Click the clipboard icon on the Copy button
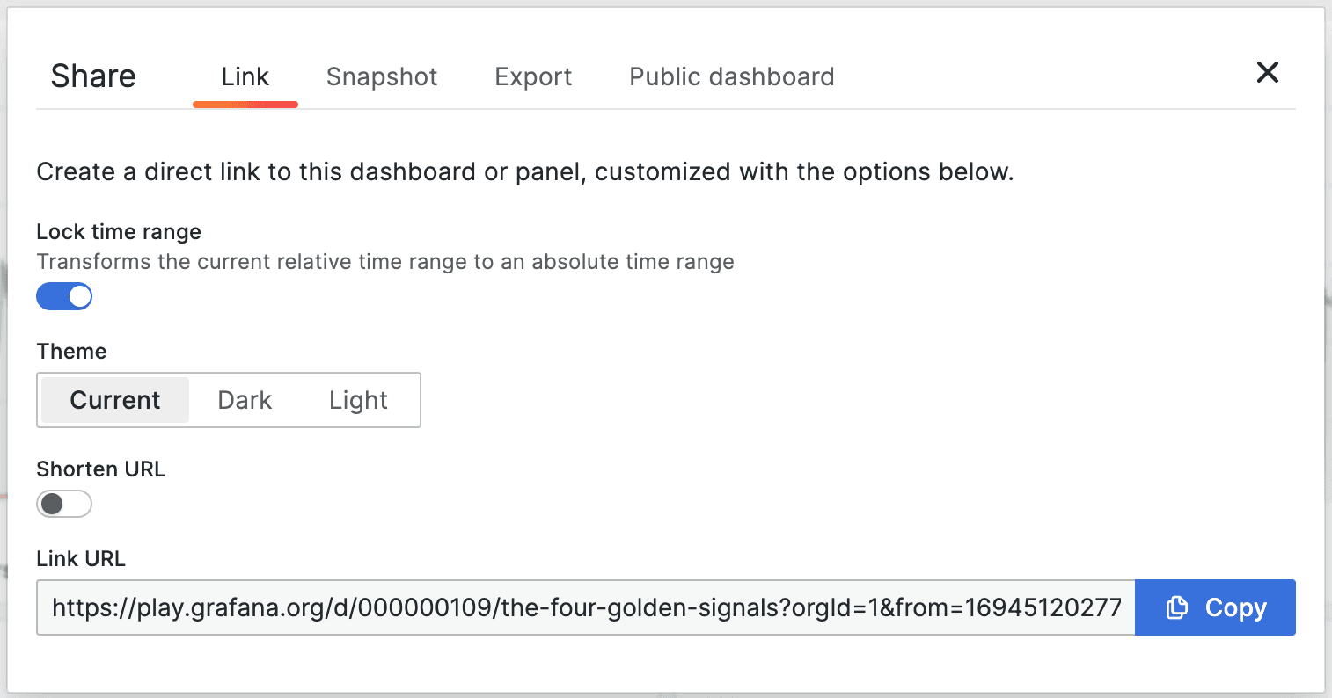The image size is (1332, 698). coord(1176,607)
